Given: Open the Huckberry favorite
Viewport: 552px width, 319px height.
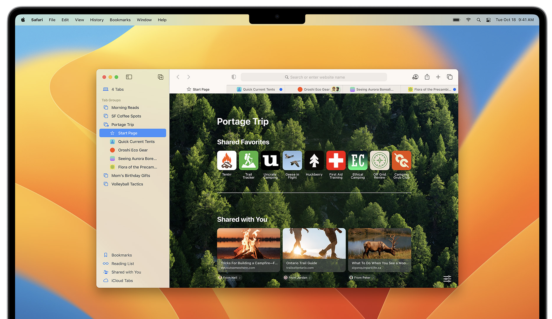Looking at the screenshot, I should pos(314,160).
